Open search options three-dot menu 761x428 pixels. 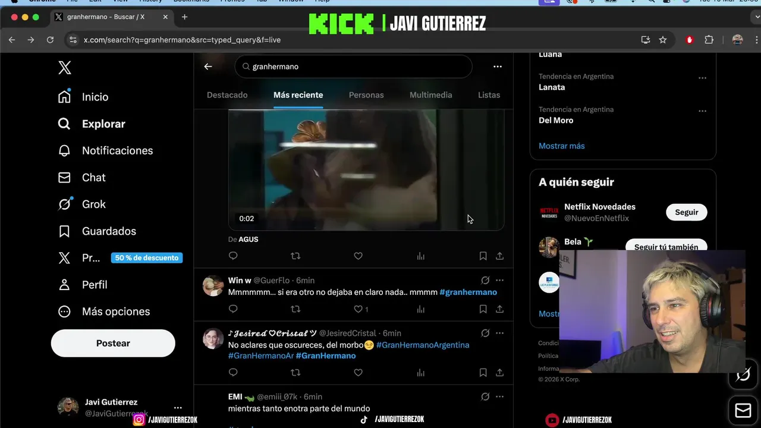(498, 67)
